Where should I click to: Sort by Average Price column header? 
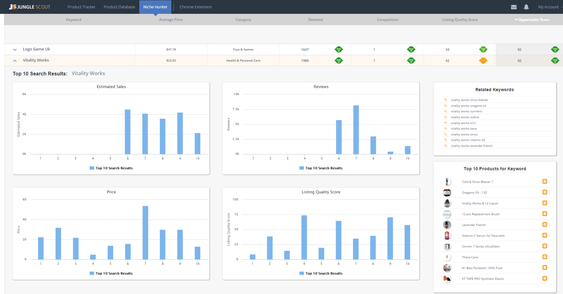pos(171,20)
